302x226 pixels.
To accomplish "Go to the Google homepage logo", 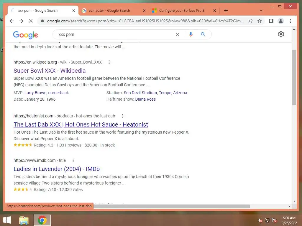I will click(25, 35).
